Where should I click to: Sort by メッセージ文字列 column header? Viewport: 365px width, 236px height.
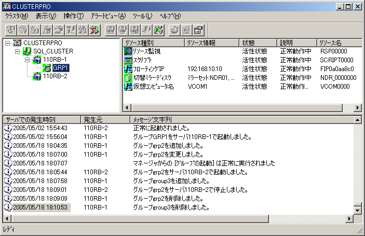click(241, 119)
